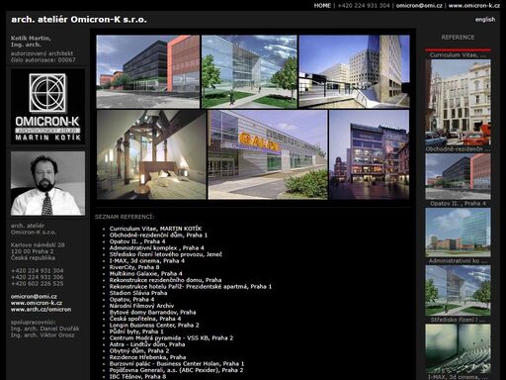Image resolution: width=506 pixels, height=380 pixels.
Task: Select collaborator Ing. arch. Viktor Orosz text
Action: (x=42, y=335)
